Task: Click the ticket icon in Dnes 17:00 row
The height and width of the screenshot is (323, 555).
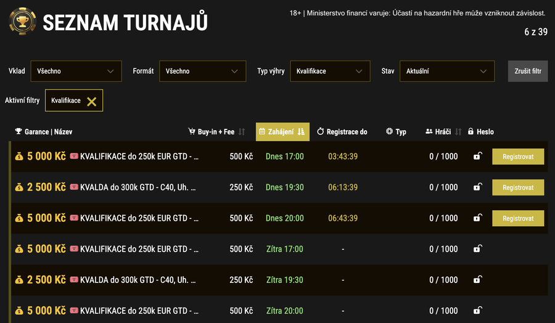Action: coord(74,156)
